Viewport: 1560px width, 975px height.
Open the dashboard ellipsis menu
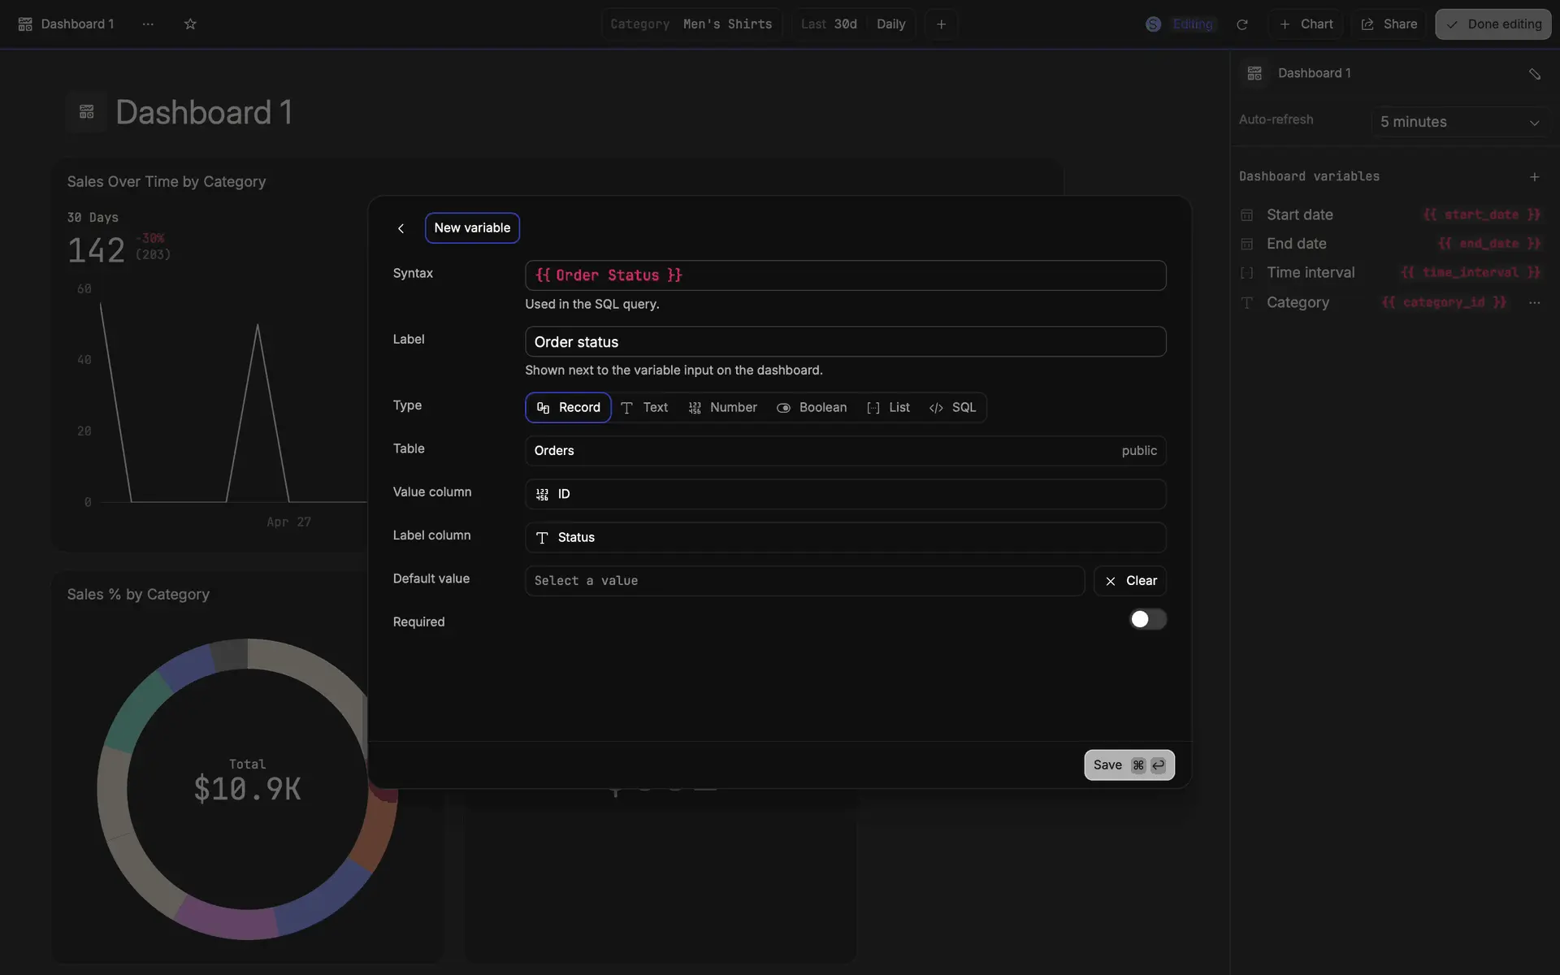pos(148,24)
